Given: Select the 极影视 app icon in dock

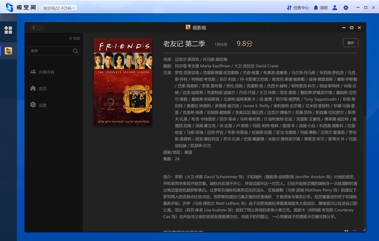Looking at the screenshot, I should 8,51.
